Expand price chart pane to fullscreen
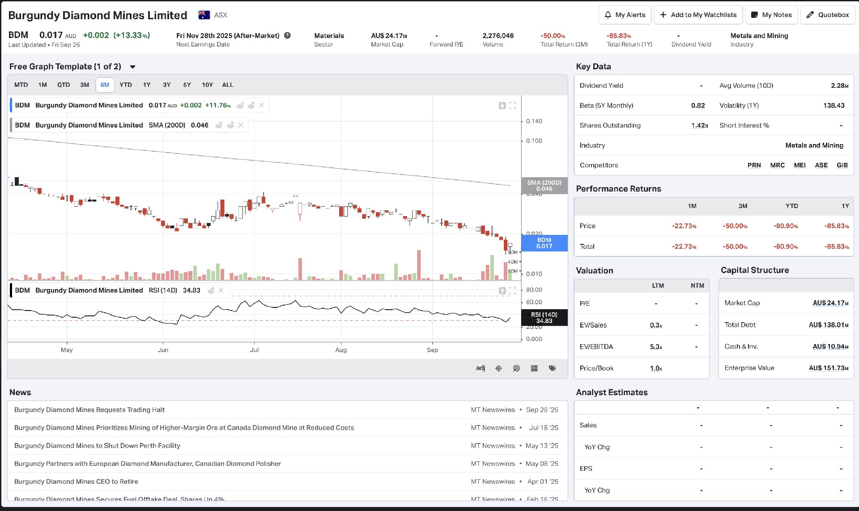This screenshot has height=511, width=859. (x=513, y=106)
